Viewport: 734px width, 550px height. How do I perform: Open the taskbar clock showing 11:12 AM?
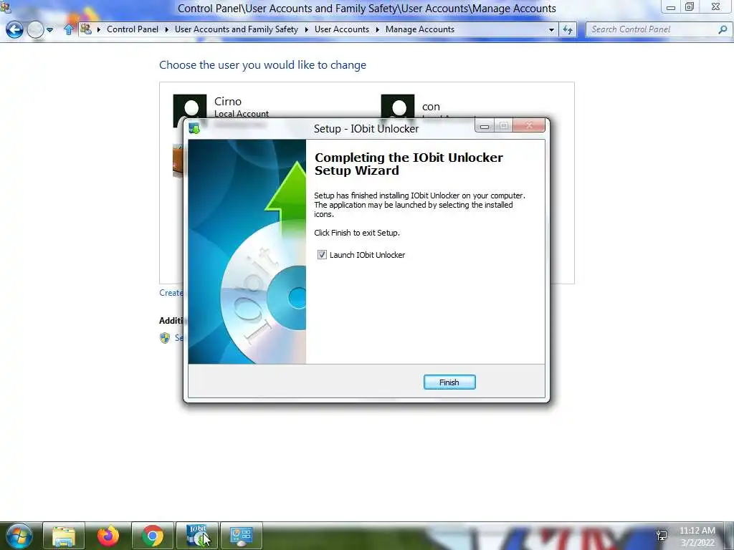tap(697, 536)
